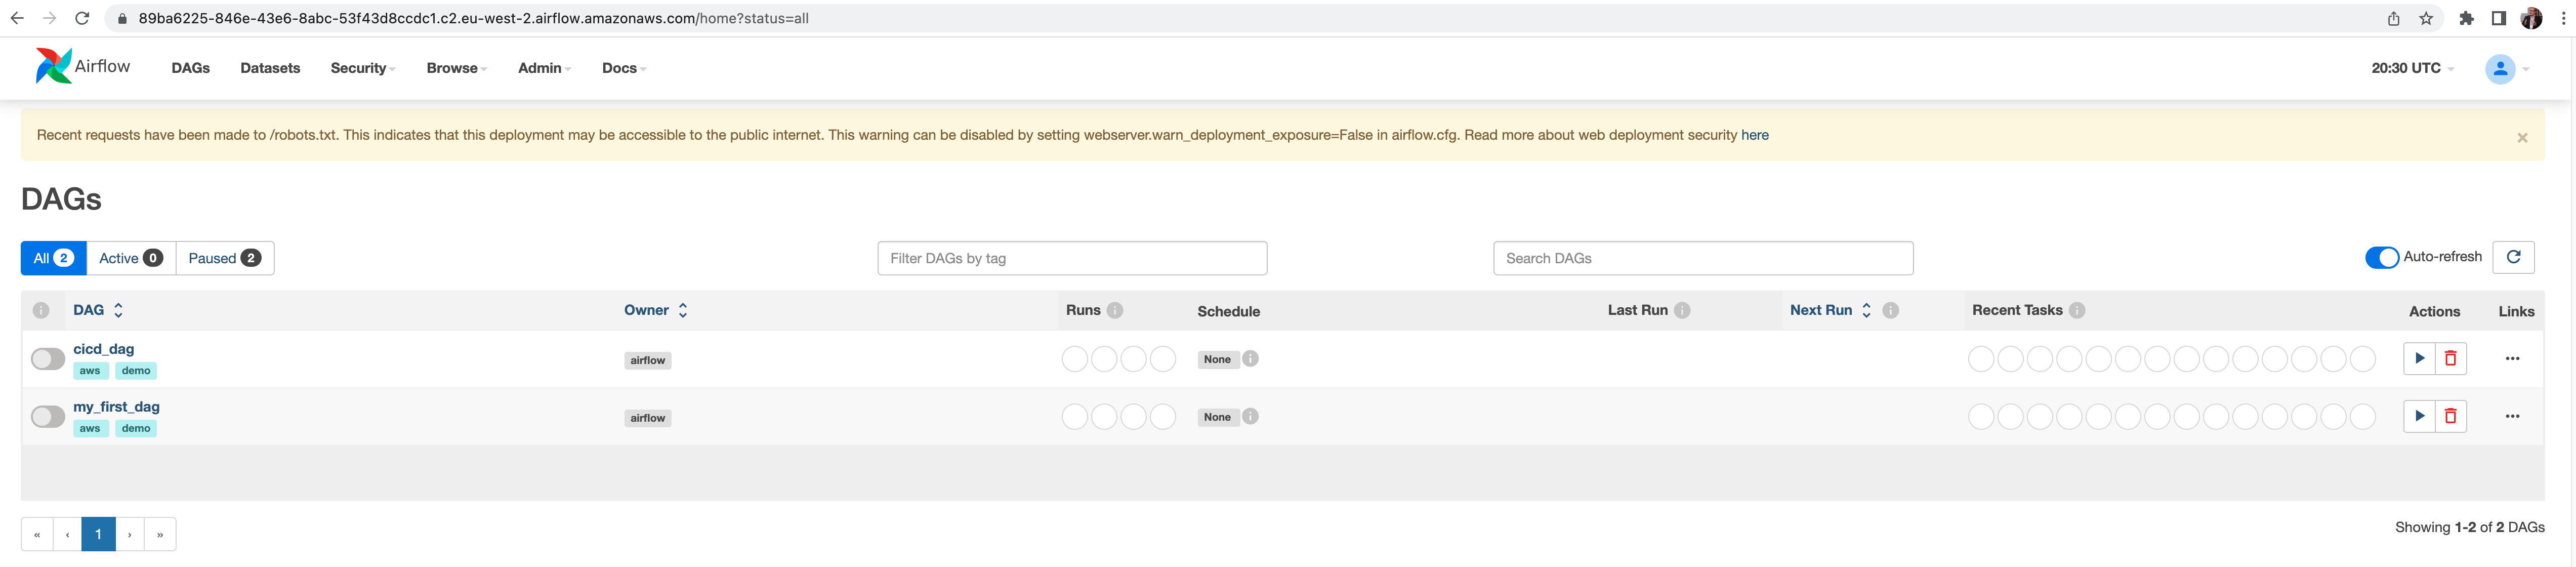Delete cicd_dag using the red trash icon
Screen dimensions: 2576x567
click(x=2450, y=358)
